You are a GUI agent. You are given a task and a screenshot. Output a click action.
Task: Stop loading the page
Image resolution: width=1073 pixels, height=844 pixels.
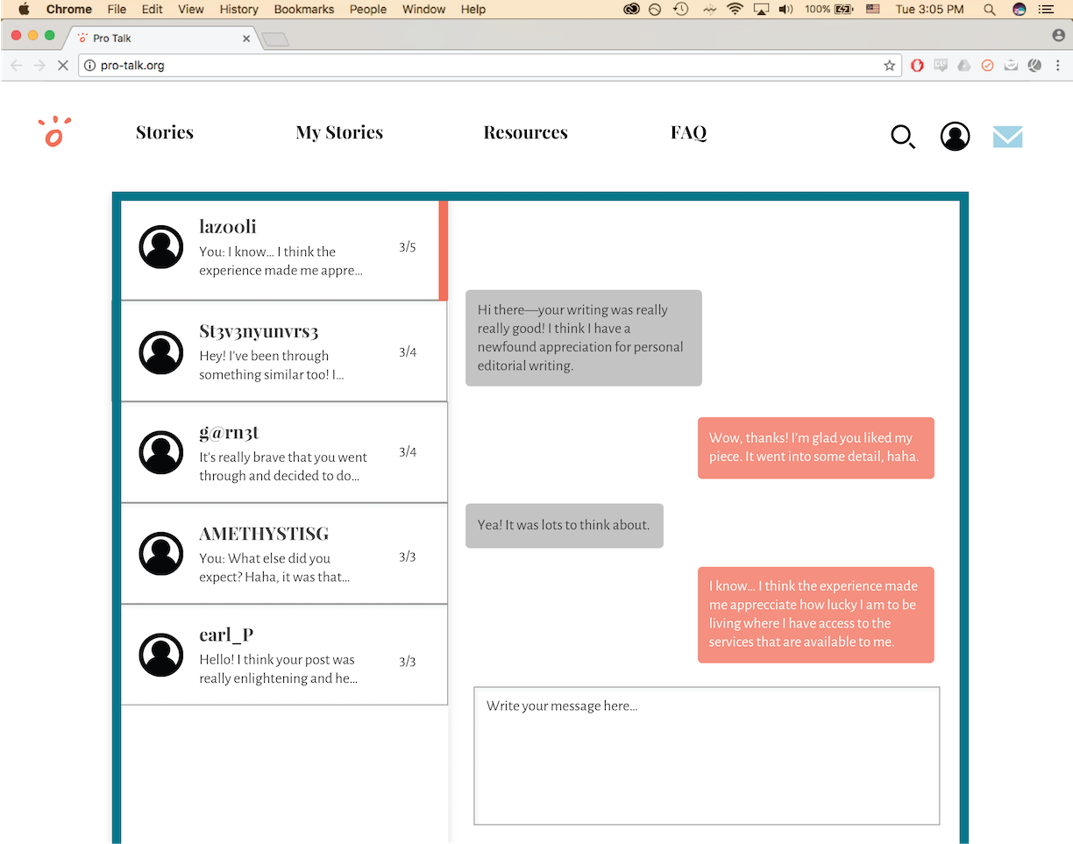[x=62, y=66]
